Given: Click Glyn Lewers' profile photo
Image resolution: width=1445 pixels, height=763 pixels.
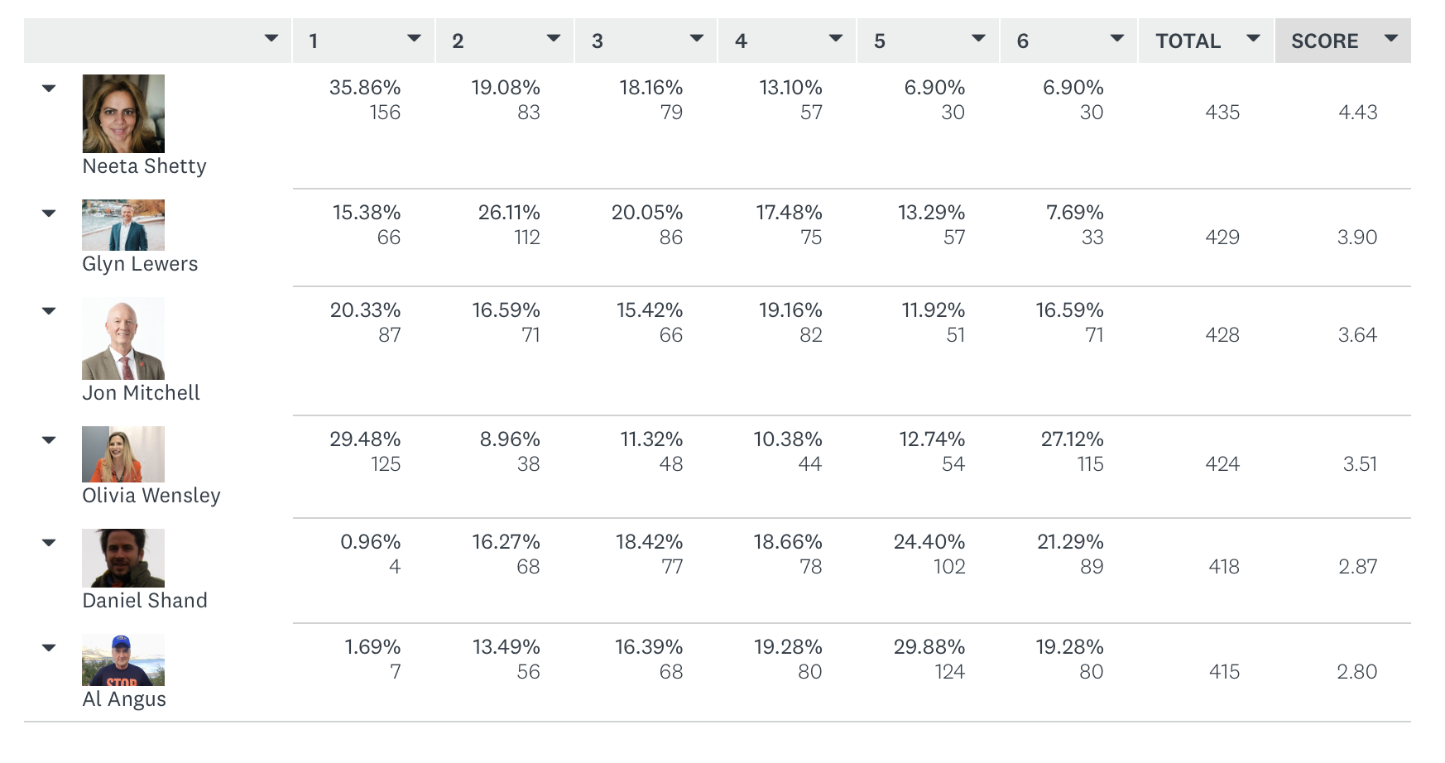Looking at the screenshot, I should pos(123,225).
